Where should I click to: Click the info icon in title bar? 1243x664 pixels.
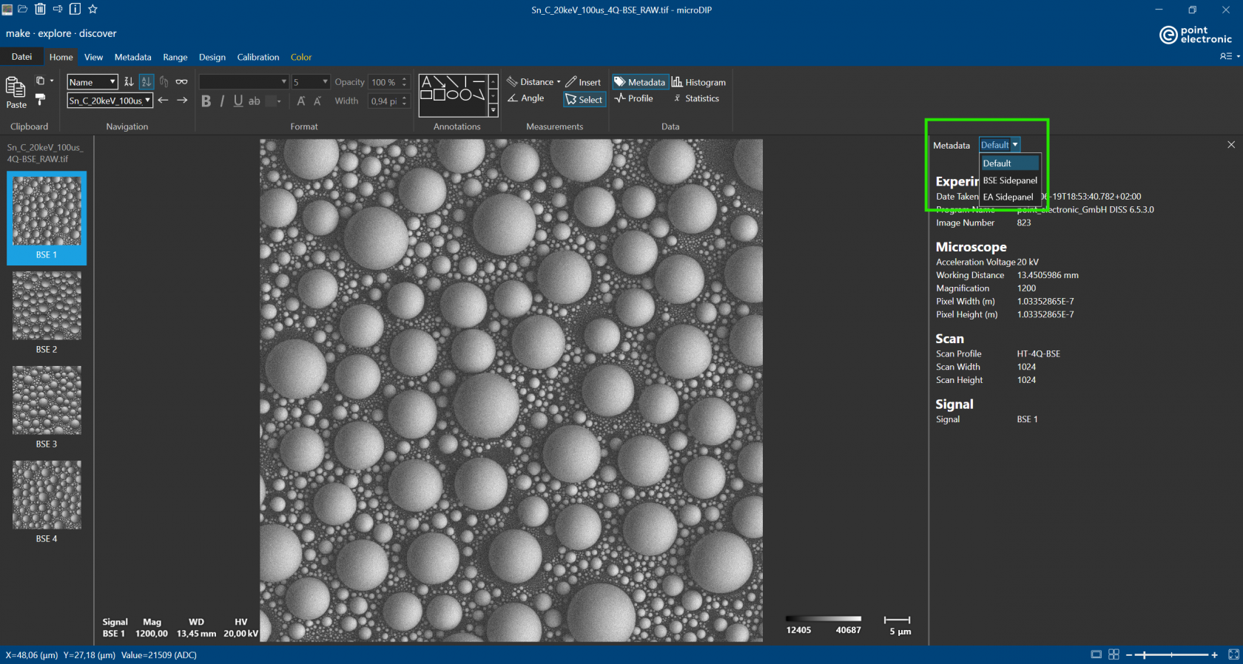pos(75,9)
